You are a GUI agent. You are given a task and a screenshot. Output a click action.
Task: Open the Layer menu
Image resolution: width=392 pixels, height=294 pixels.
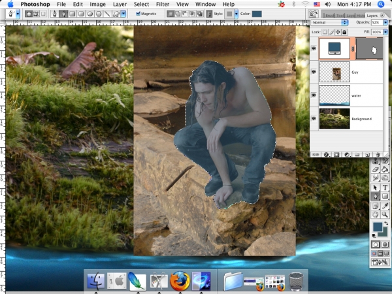(120, 5)
